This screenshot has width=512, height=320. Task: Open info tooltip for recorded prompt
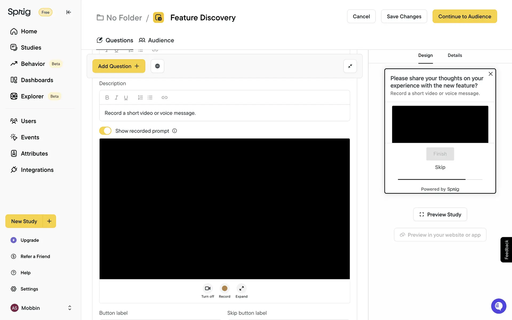pyautogui.click(x=174, y=131)
